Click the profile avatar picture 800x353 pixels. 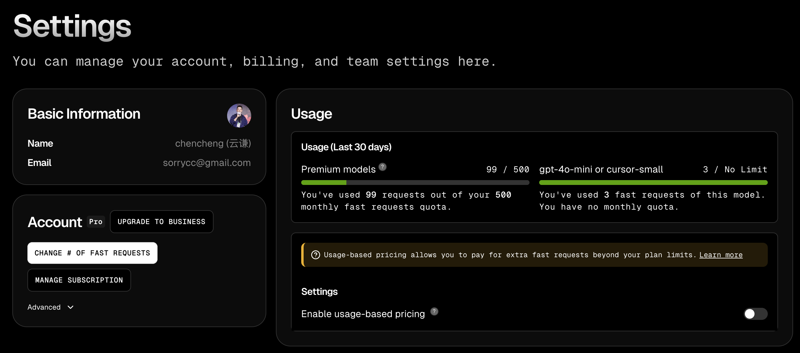point(239,115)
